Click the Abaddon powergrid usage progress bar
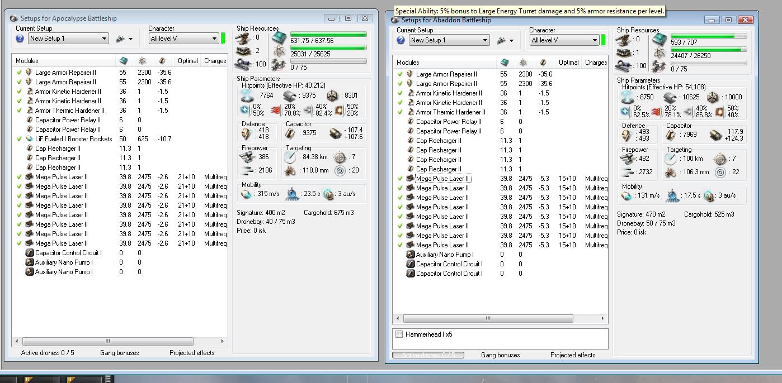The width and height of the screenshot is (782, 383). 709,50
